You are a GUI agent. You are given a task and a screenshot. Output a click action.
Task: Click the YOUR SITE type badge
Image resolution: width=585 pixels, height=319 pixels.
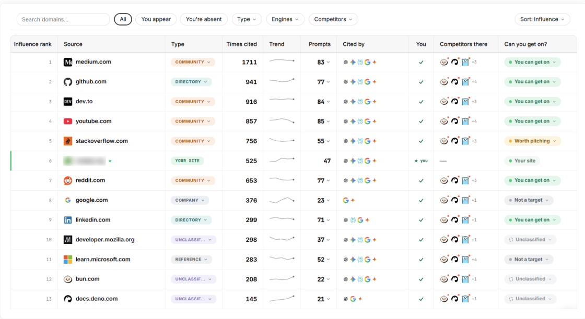(x=188, y=161)
